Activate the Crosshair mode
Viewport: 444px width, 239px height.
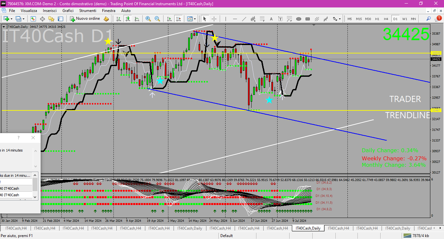214,19
